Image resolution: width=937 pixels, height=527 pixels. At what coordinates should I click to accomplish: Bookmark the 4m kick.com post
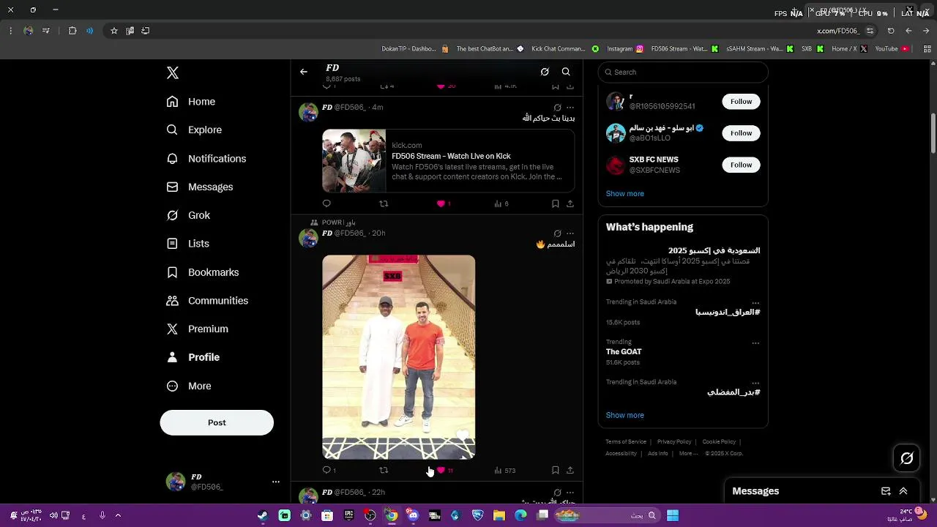556,203
